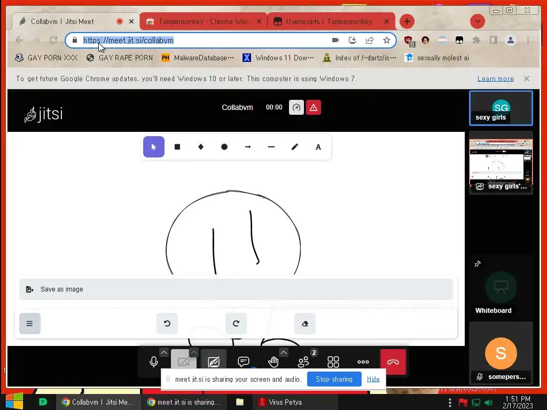Screen dimensions: 547x410
Task: Open the more actions menu
Action: pos(363,362)
